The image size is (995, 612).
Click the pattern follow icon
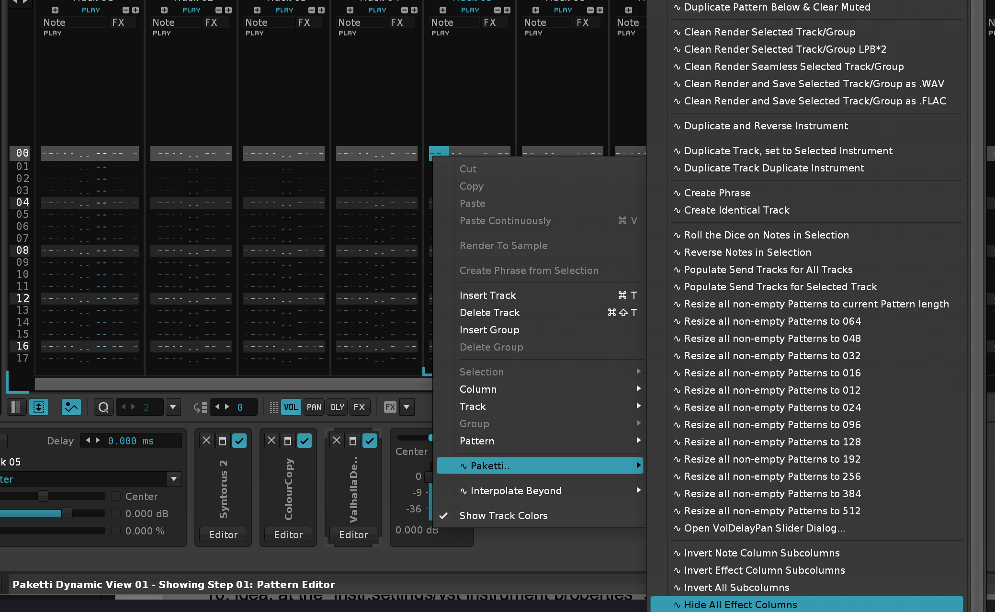[39, 407]
